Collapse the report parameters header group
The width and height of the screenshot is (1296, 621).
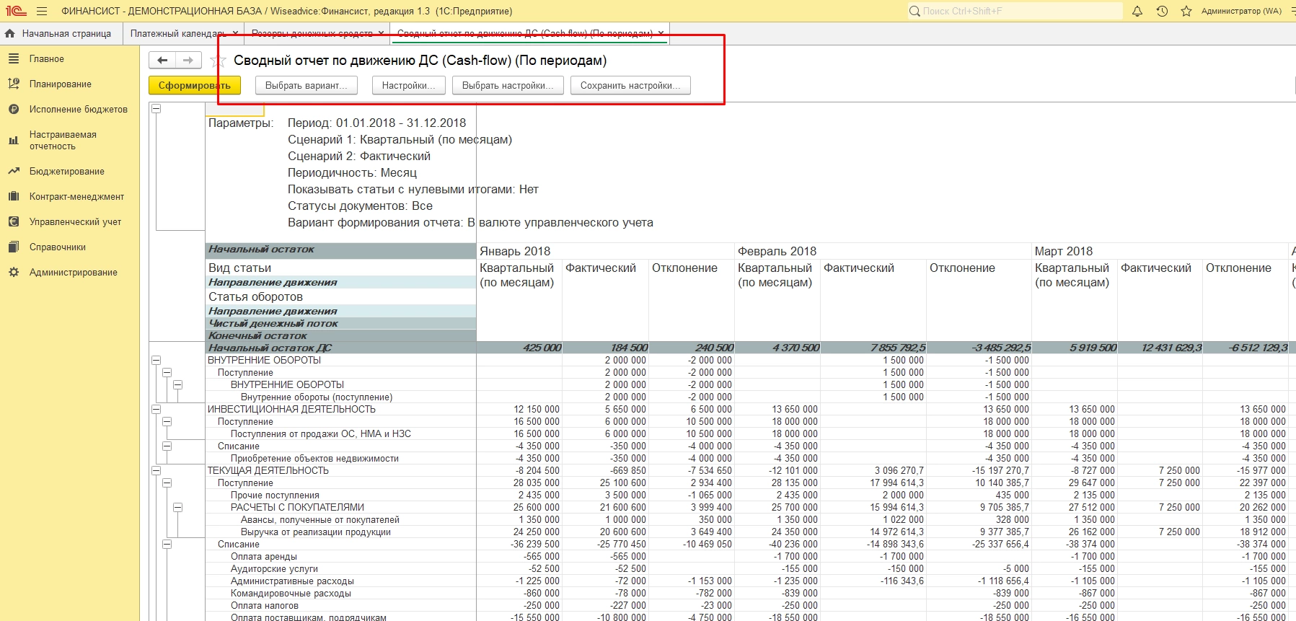156,109
